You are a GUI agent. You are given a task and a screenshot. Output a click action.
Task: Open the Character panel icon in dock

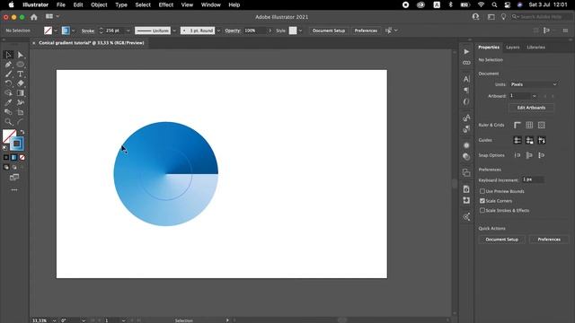click(466, 79)
